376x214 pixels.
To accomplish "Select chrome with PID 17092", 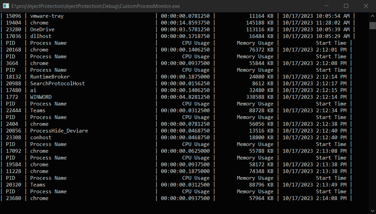I will click(x=39, y=151).
